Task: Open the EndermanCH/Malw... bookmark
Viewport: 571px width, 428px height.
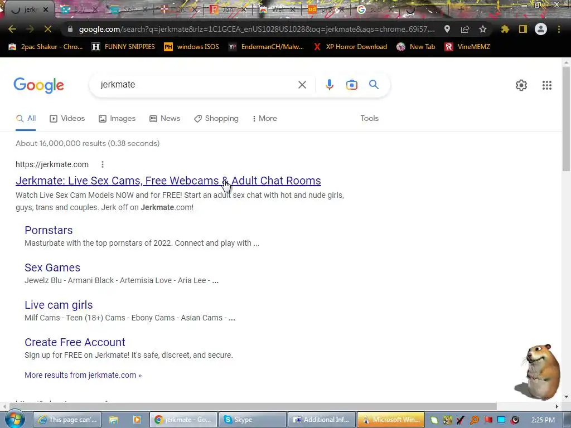Action: point(266,47)
